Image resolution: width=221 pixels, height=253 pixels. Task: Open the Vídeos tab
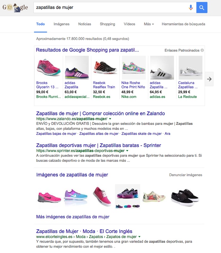click(129, 24)
